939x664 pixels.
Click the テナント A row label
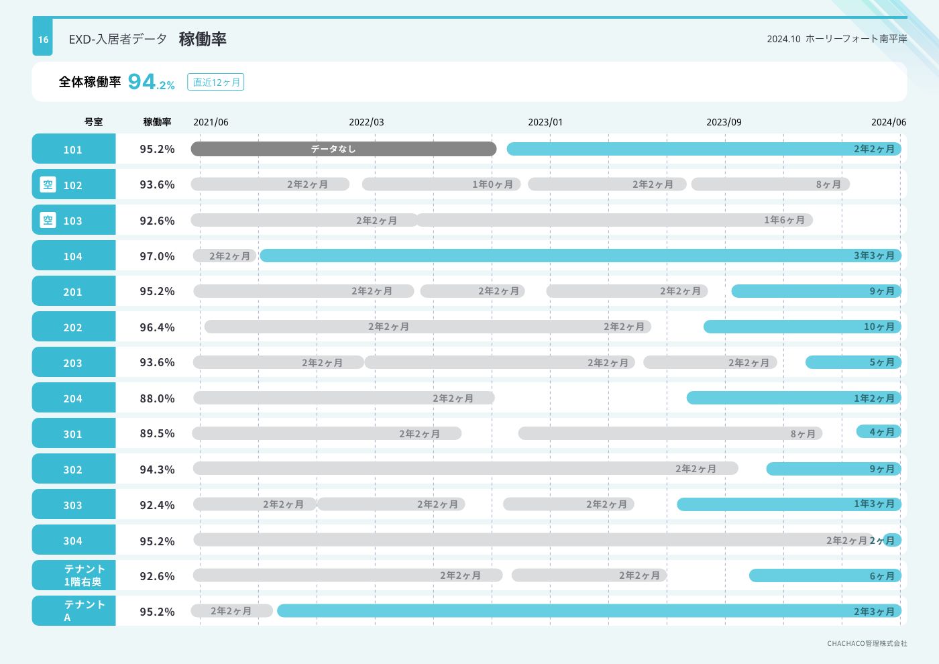83,611
